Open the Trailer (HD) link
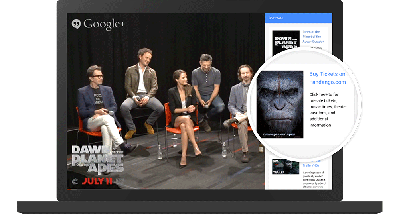The height and width of the screenshot is (214, 399). click(x=311, y=165)
